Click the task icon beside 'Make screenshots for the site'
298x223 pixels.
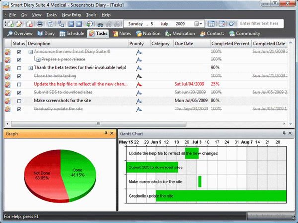8,101
